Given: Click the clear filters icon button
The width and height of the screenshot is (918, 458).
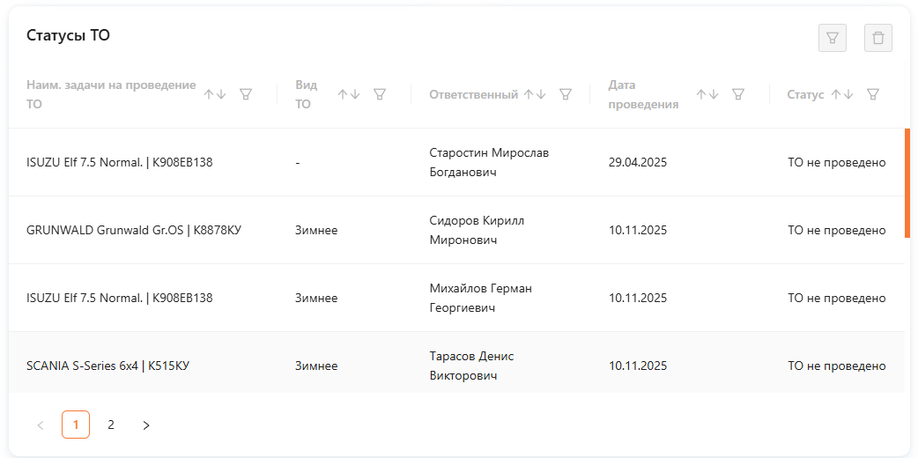Looking at the screenshot, I should [x=833, y=38].
